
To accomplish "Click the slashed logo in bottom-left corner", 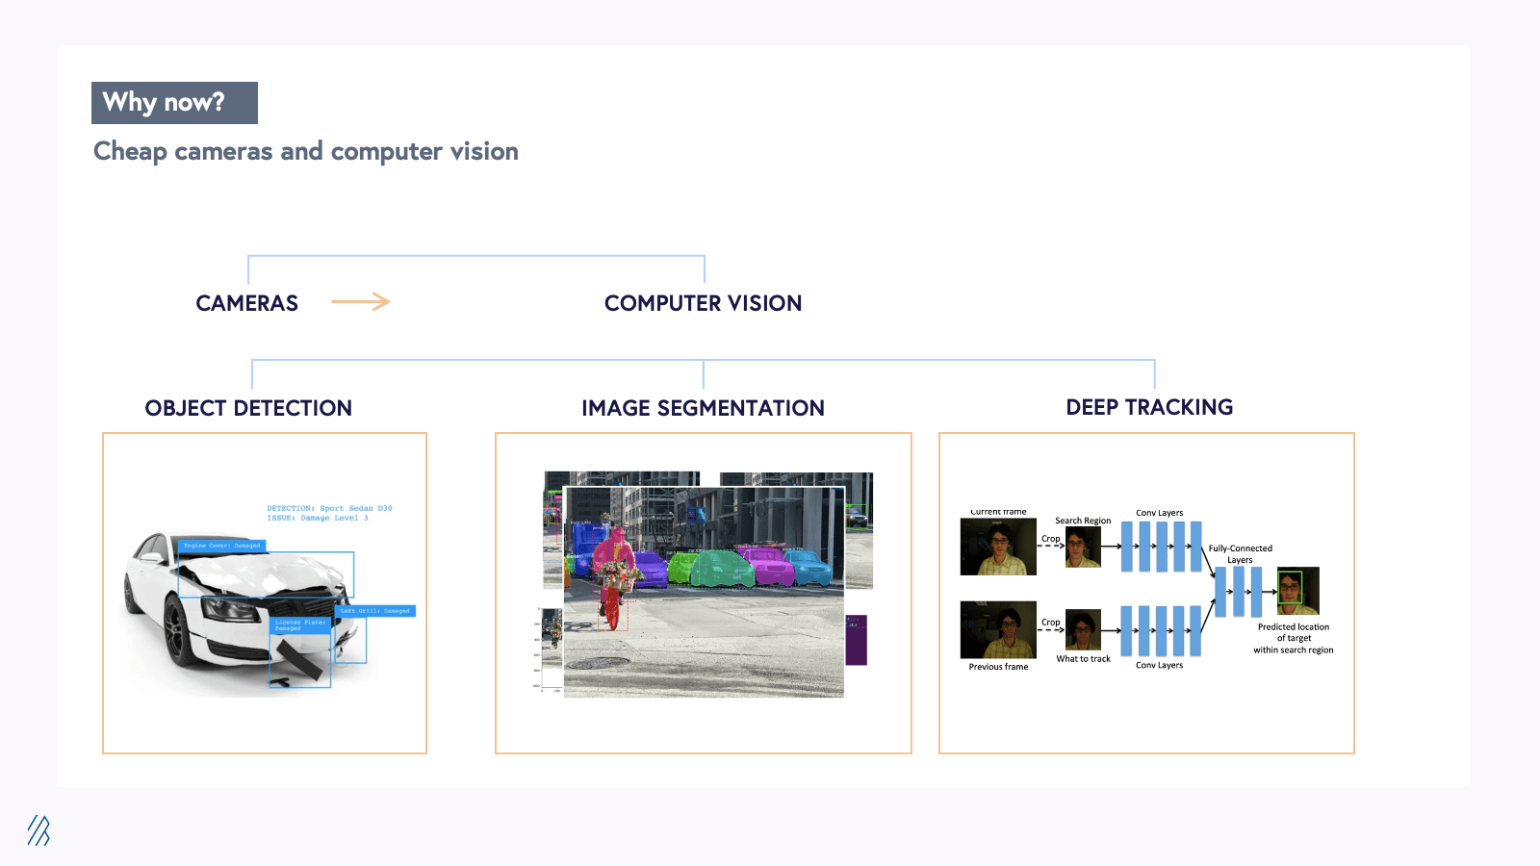I will click(38, 830).
